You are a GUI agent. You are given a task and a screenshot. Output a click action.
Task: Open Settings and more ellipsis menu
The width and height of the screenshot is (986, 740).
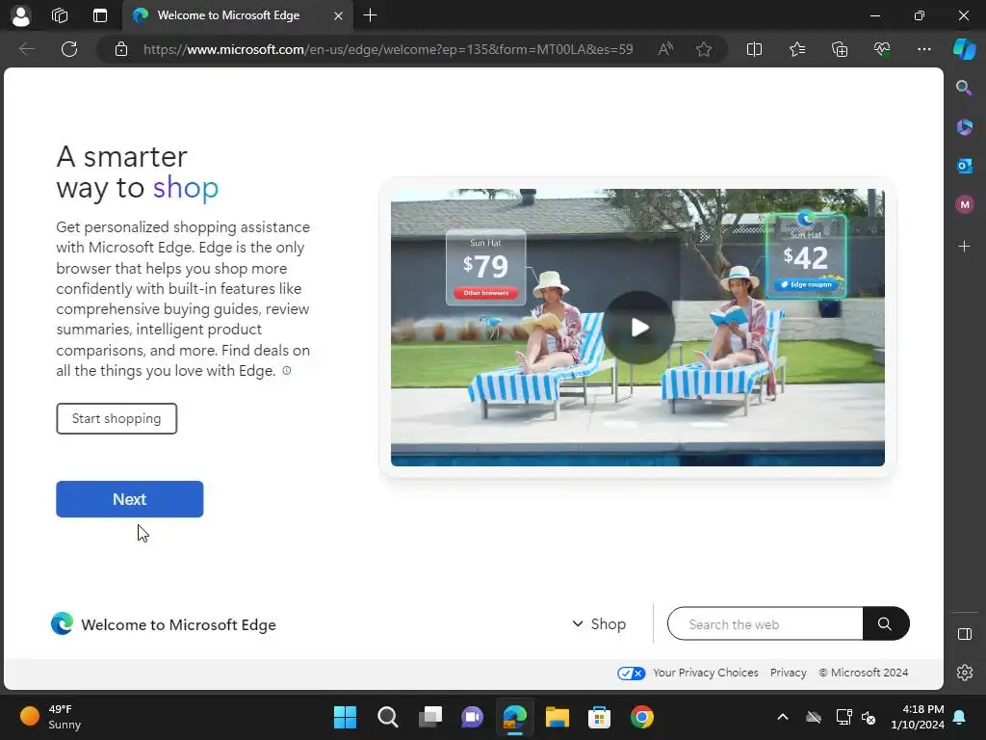coord(924,49)
